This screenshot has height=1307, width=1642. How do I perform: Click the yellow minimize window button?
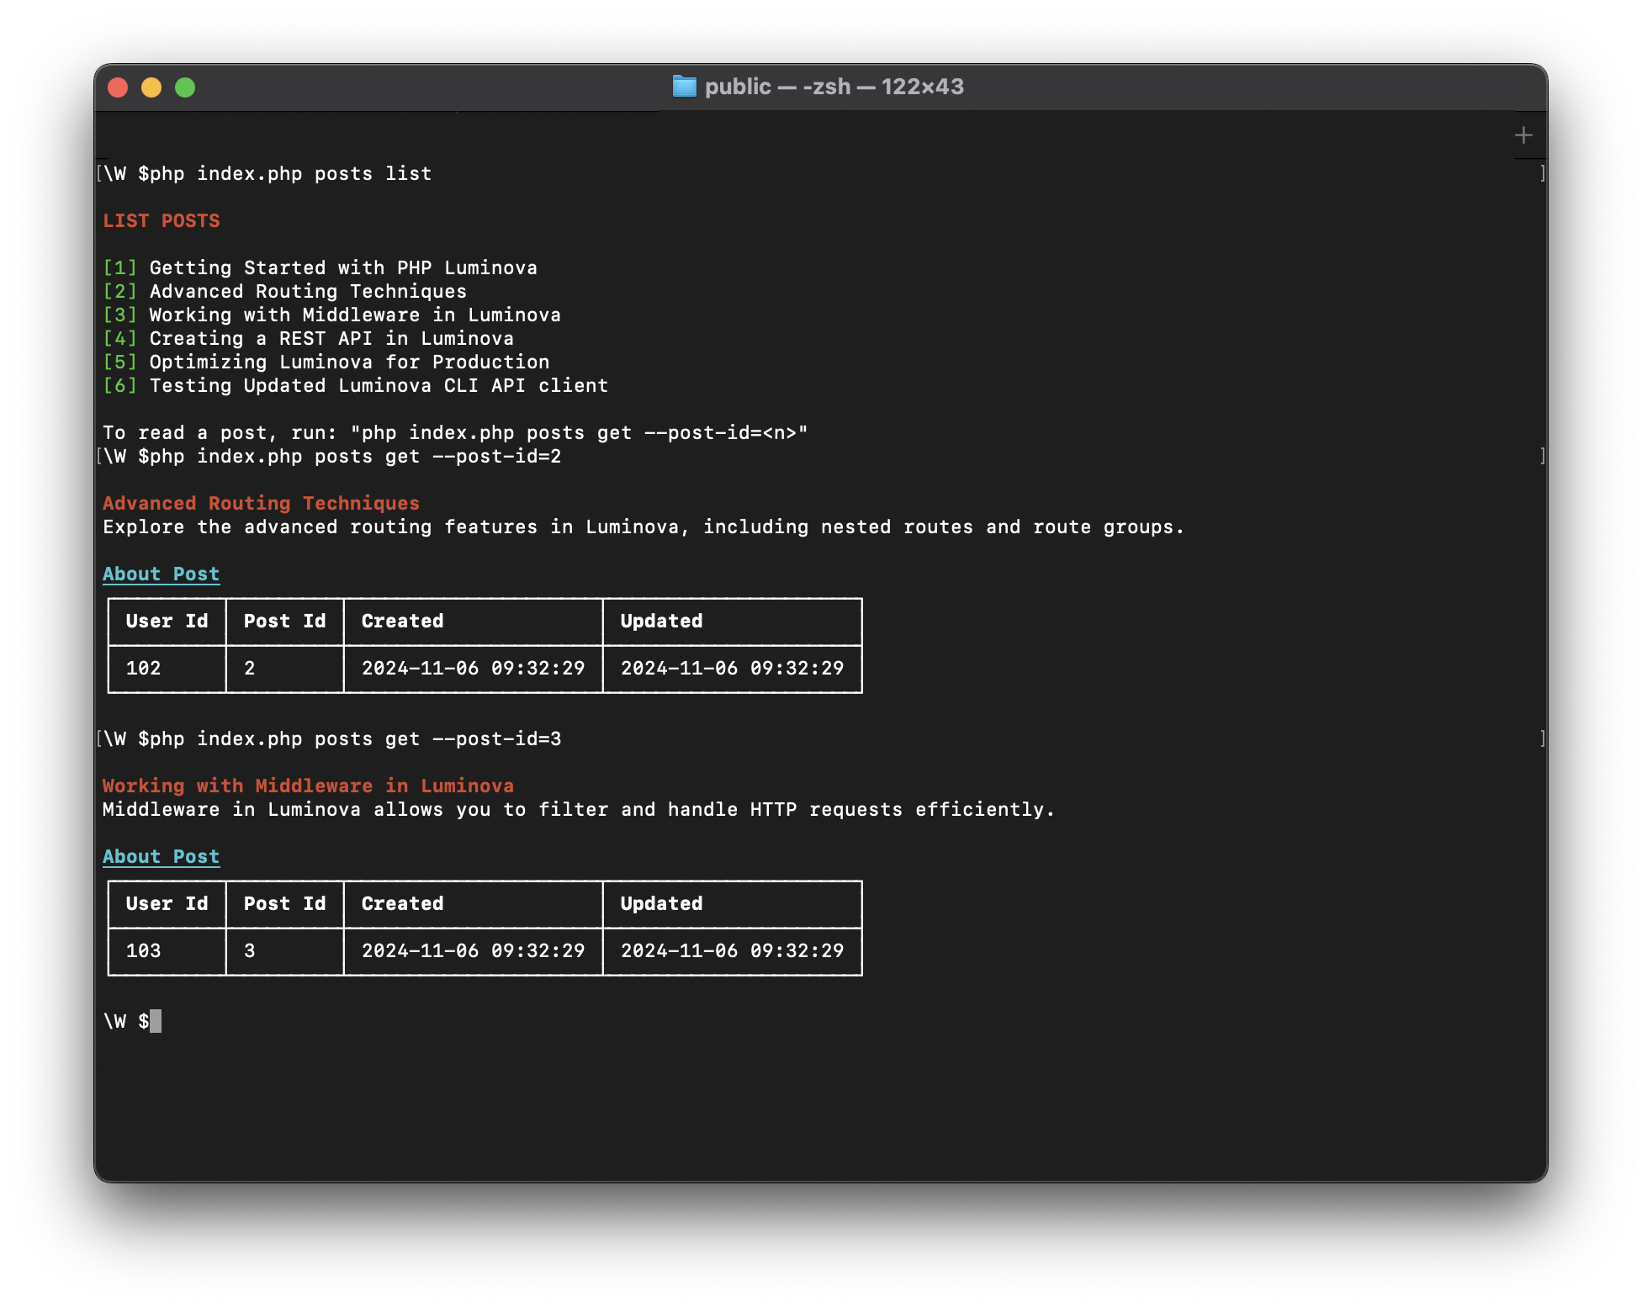point(151,87)
